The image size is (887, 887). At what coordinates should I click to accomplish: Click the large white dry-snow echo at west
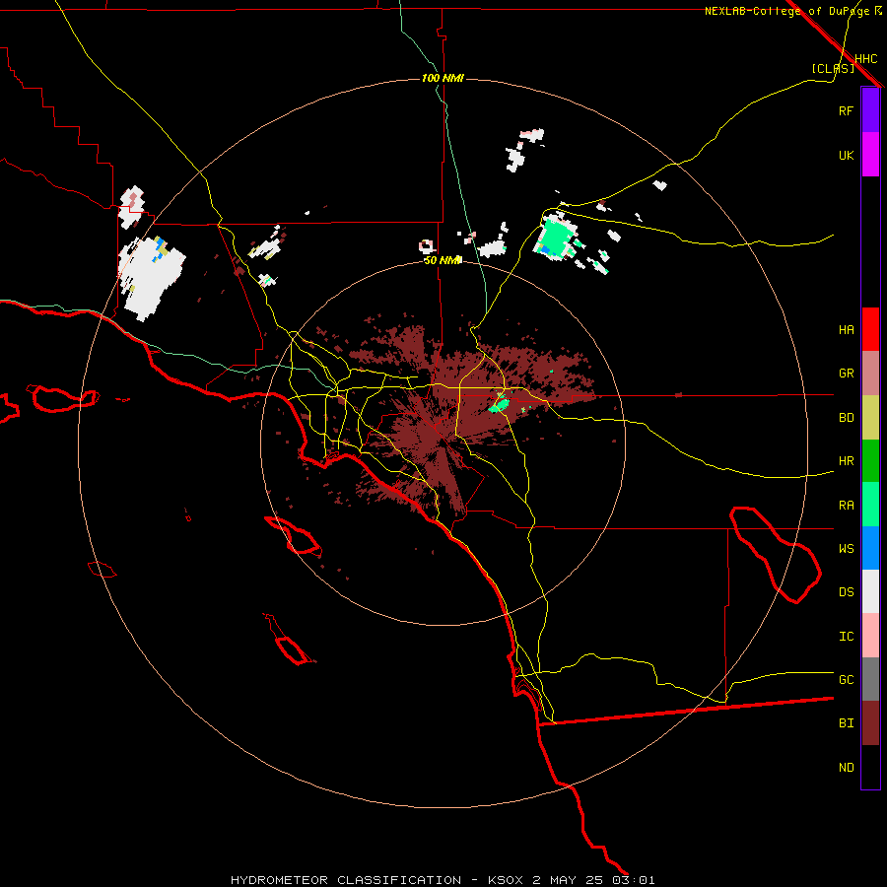[151, 277]
